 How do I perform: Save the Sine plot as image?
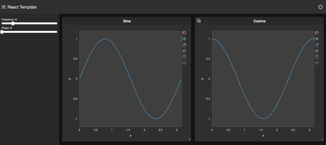[184, 57]
